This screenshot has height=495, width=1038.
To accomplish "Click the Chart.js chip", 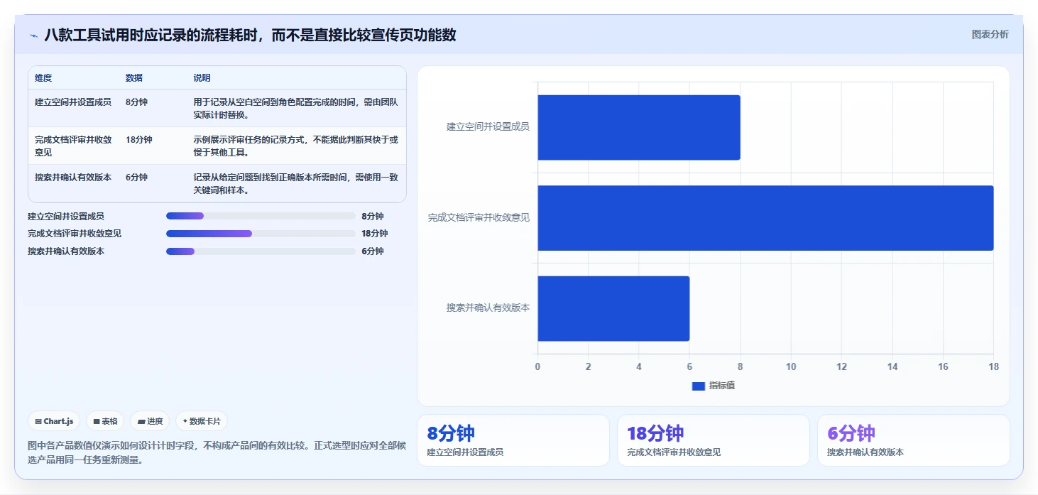I will click(x=55, y=421).
